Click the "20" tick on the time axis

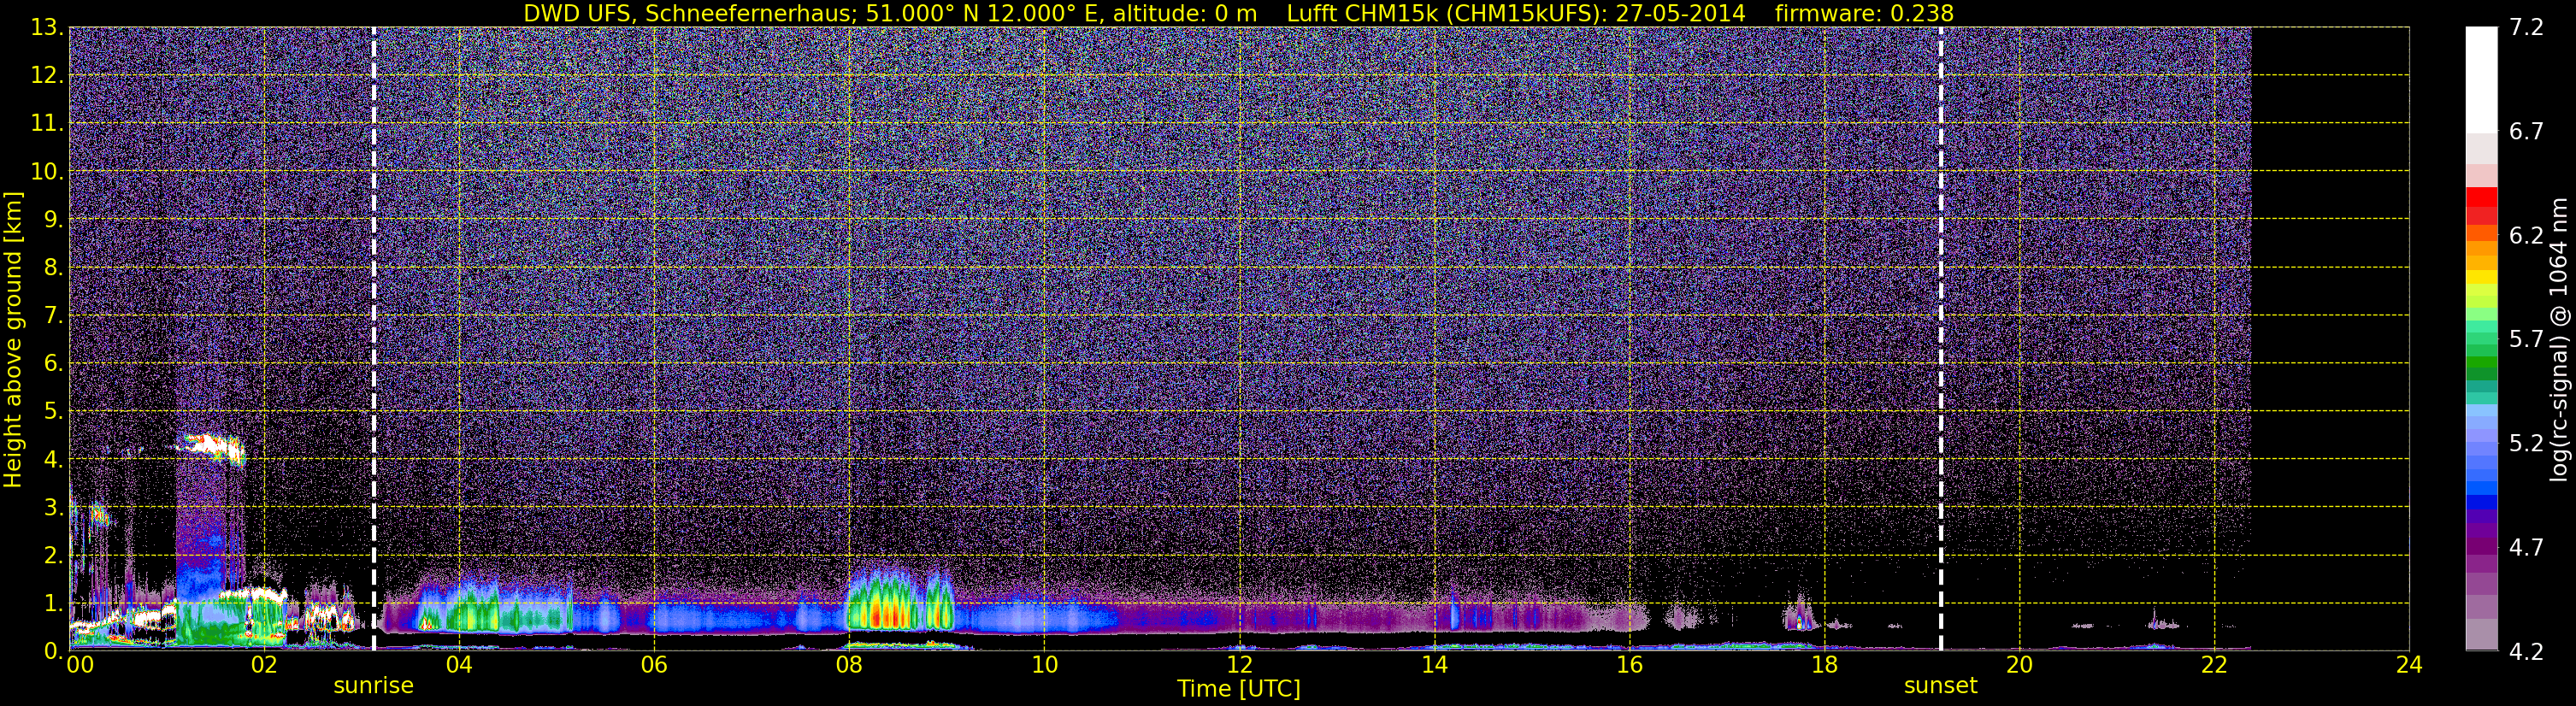[2019, 665]
